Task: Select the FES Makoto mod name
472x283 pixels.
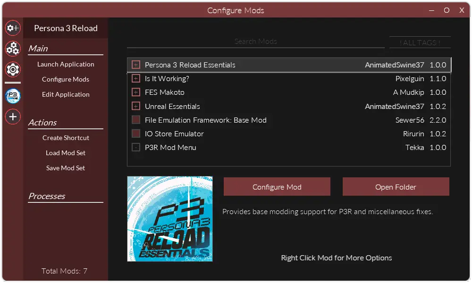Action: point(164,92)
